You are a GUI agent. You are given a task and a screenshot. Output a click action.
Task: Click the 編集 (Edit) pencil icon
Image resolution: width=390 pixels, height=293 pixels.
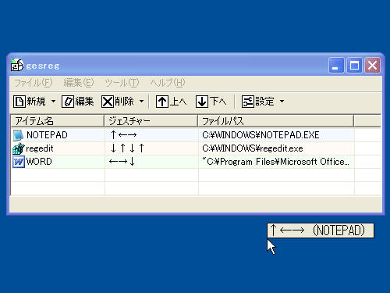(x=68, y=102)
